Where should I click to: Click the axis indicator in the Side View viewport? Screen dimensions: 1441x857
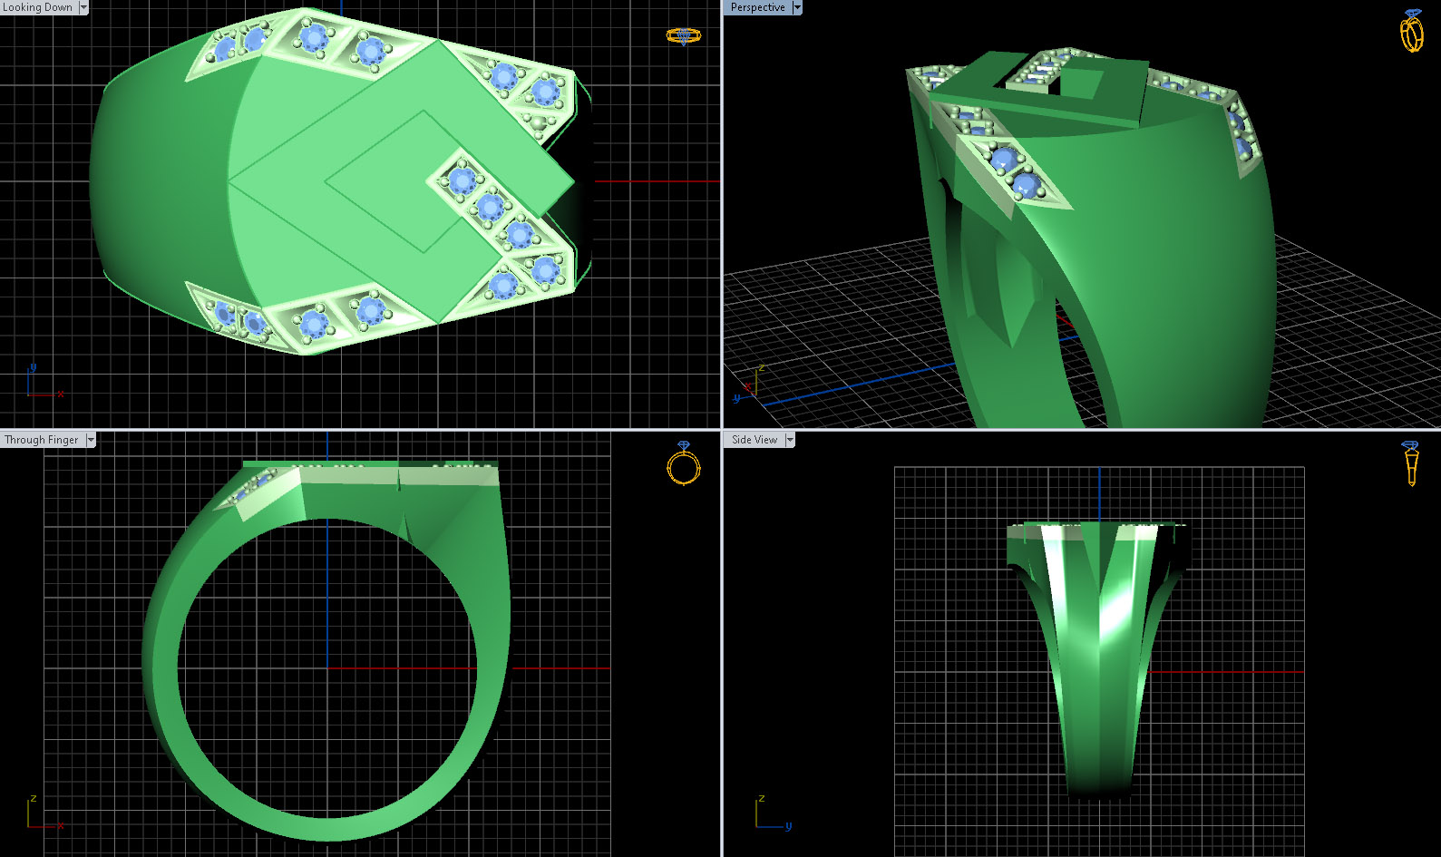coord(774,813)
